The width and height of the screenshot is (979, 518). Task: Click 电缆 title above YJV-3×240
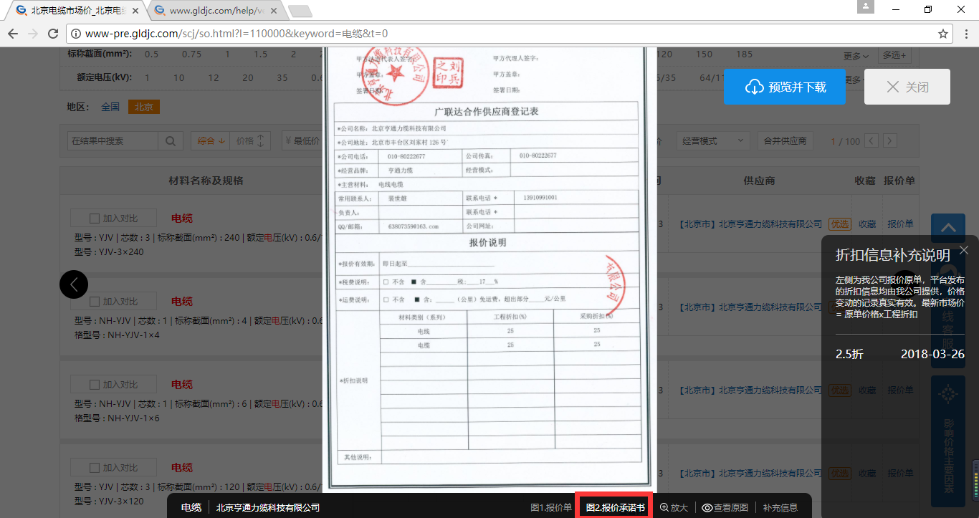coord(182,219)
